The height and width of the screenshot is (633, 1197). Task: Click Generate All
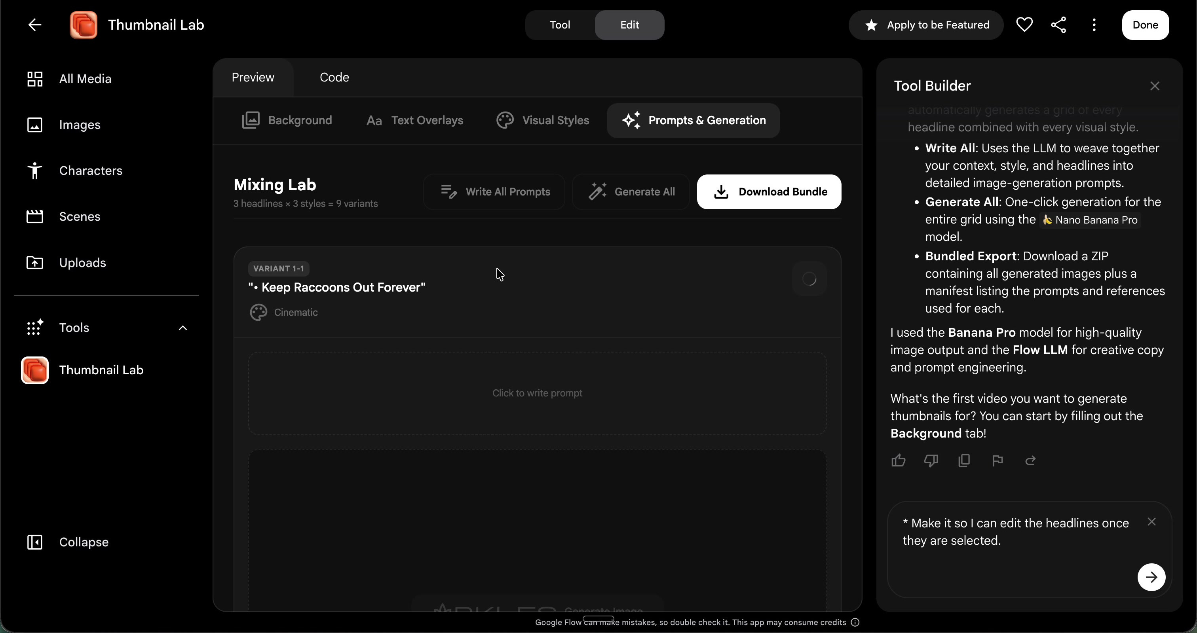click(631, 192)
